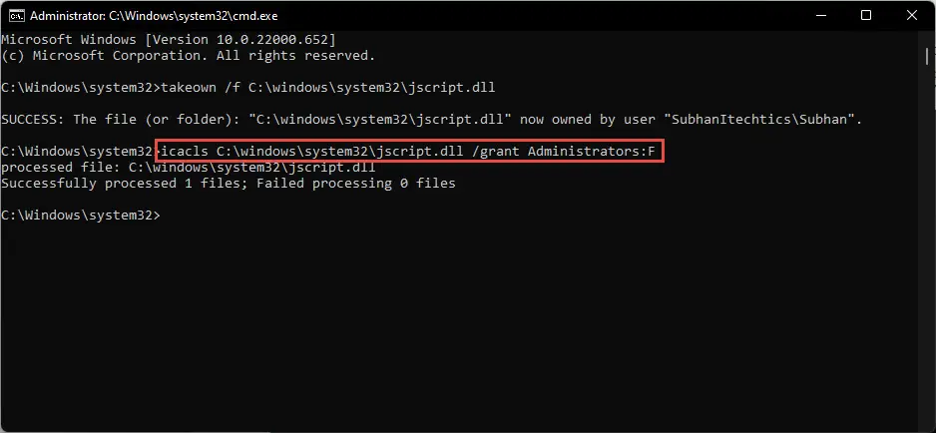The width and height of the screenshot is (936, 433).
Task: Click the 'processed file' output line
Action: click(x=188, y=168)
